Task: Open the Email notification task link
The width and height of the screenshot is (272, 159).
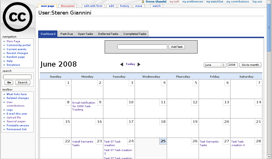Action: 84,106
